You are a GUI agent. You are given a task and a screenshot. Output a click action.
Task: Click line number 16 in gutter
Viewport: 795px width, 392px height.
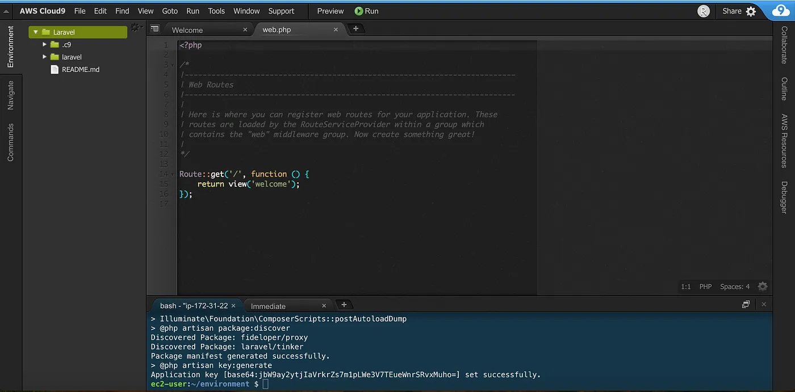point(164,194)
